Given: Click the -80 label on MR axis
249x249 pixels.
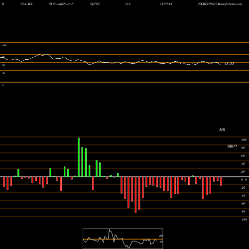Looking at the screenshot, I should [x=243, y=212].
